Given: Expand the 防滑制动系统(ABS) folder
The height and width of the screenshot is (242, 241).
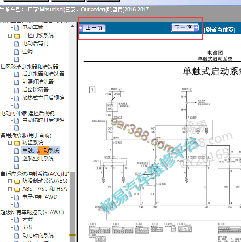Looking at the screenshot, I should (10, 181).
